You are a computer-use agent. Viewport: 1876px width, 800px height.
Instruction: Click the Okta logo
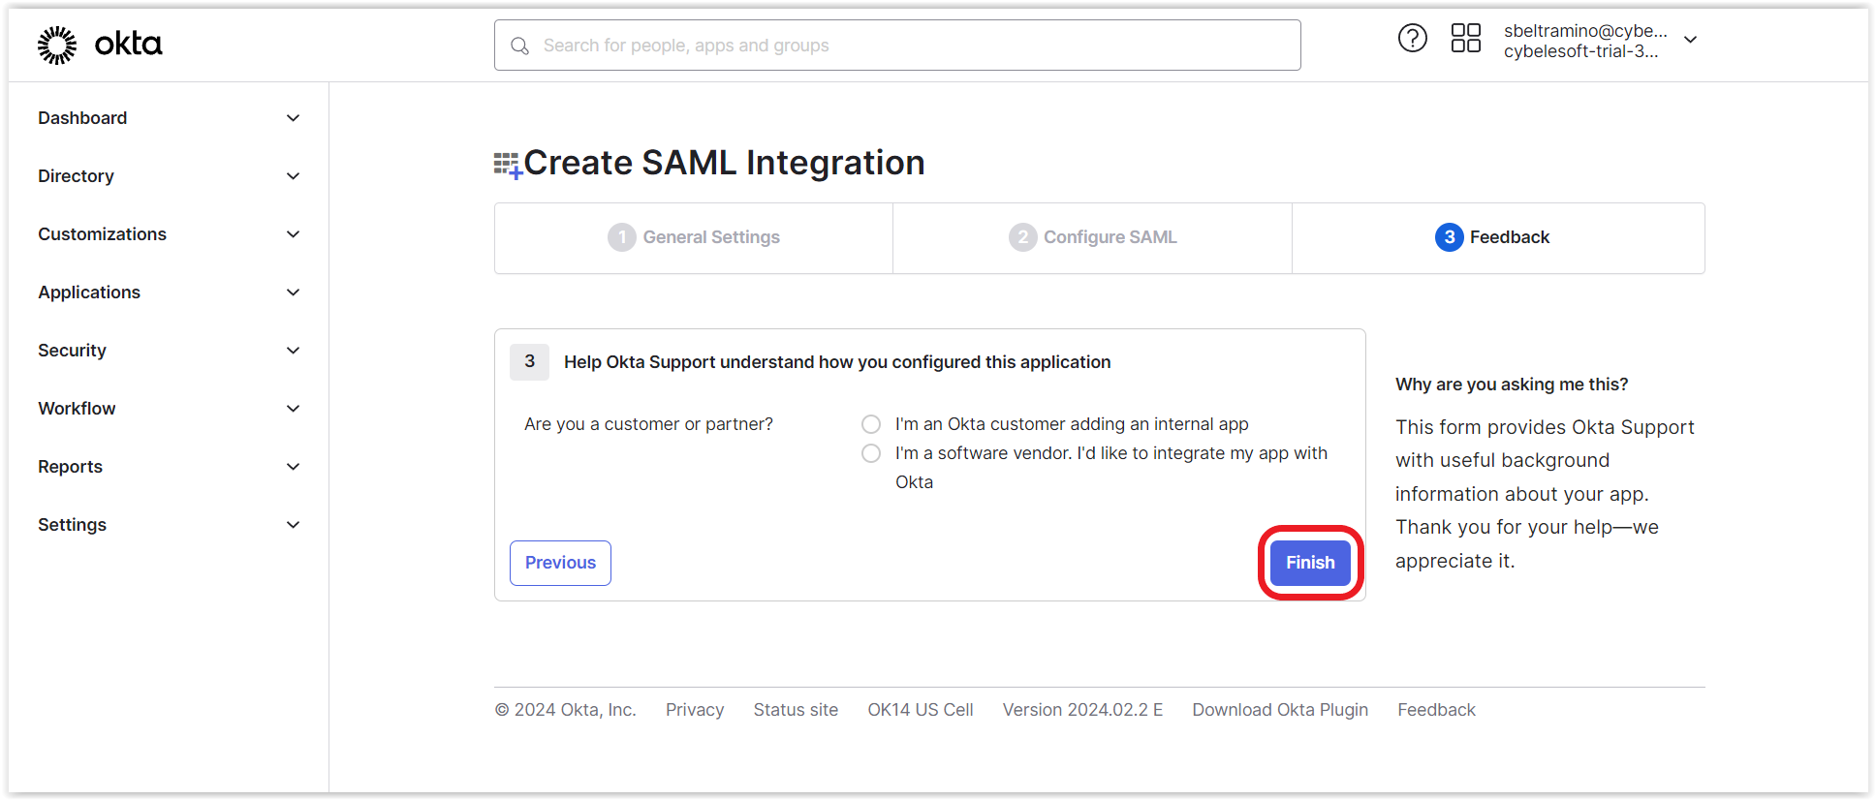tap(100, 45)
